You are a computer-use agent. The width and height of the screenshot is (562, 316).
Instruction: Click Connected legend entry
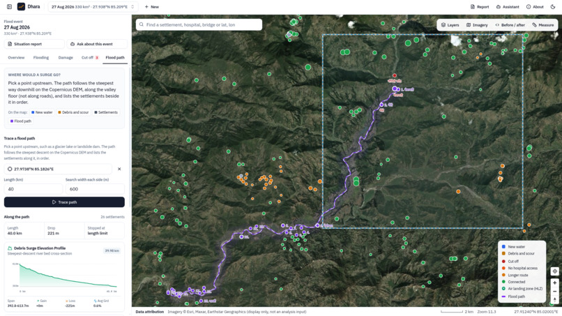point(513,282)
